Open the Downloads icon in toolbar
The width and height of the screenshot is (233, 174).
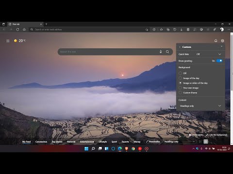pyautogui.click(x=182, y=29)
